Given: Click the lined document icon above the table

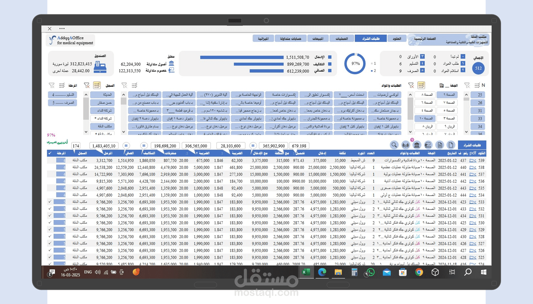Looking at the screenshot, I should [x=440, y=145].
